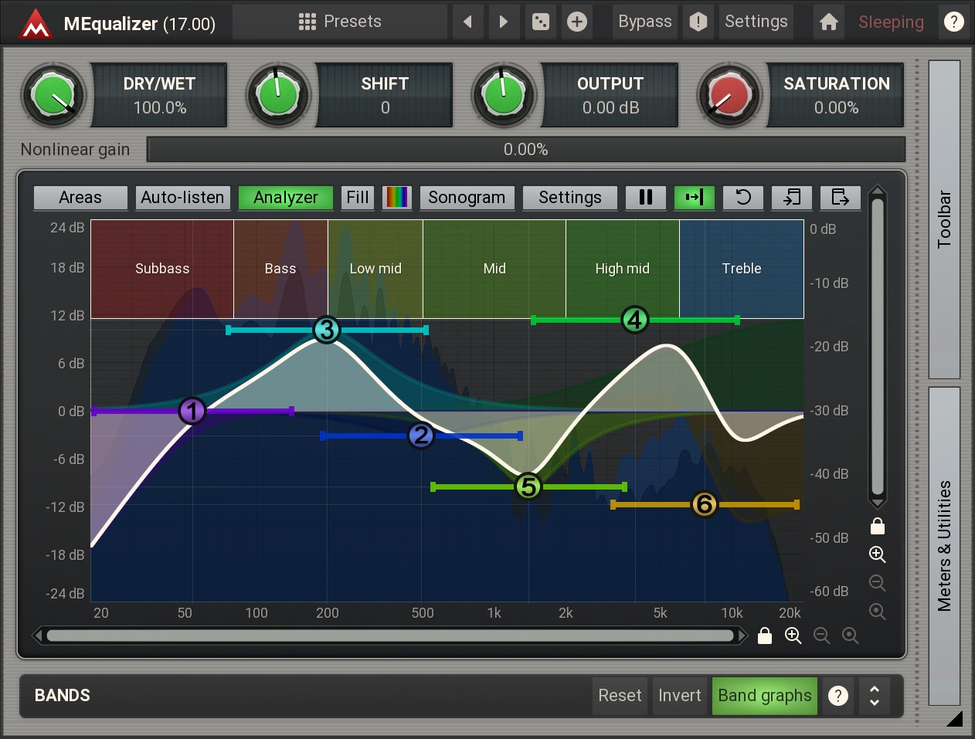975x739 pixels.
Task: Open the spectrum color scheme icon
Action: coord(397,198)
